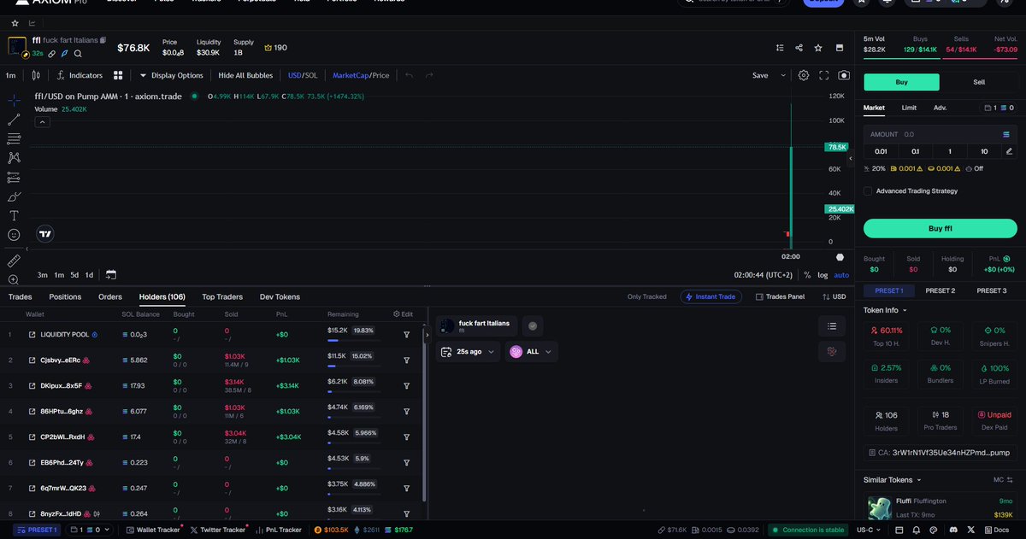Search the token with magnifier icon
1026x539 pixels.
(78, 54)
